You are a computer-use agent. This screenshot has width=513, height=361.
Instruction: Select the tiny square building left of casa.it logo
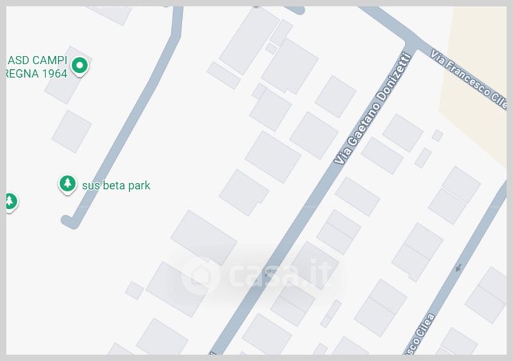[x=135, y=290]
